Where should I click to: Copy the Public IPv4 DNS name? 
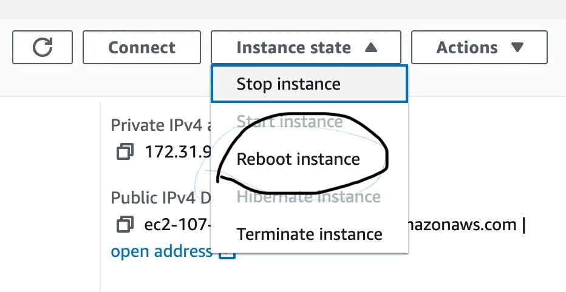(x=124, y=224)
